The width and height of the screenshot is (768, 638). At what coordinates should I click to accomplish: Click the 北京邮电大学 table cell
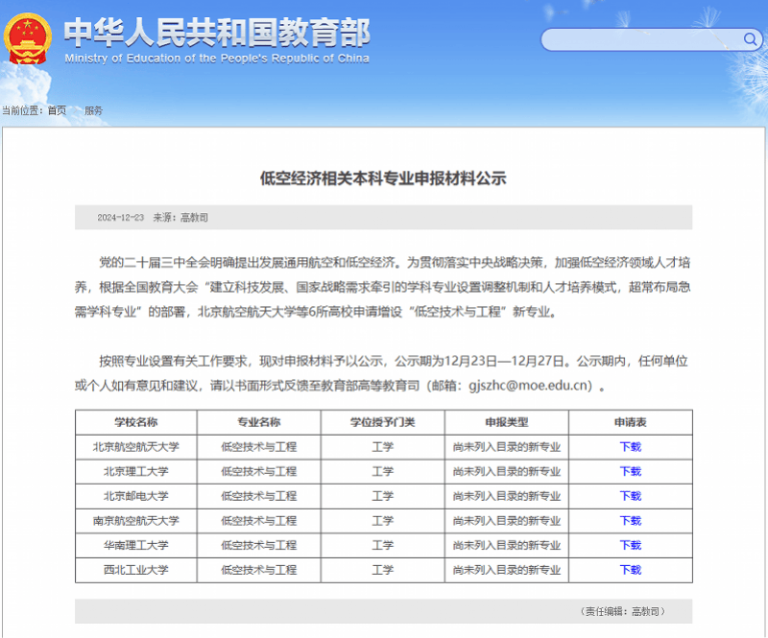pyautogui.click(x=135, y=496)
